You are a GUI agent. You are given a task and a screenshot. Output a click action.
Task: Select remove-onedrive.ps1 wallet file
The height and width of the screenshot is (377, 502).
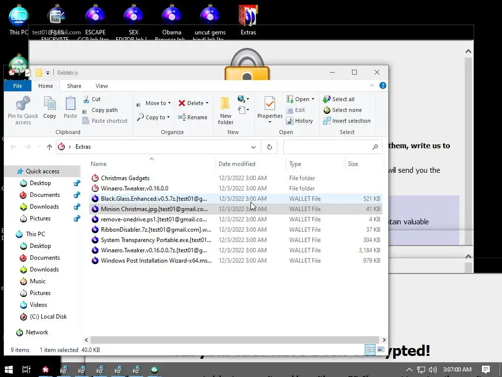click(235, 219)
